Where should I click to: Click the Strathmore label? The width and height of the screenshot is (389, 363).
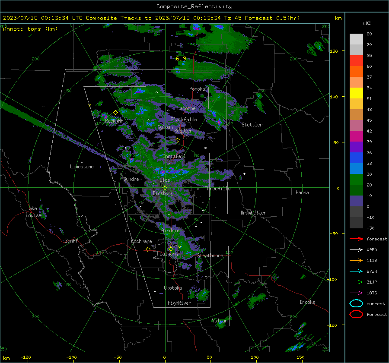pos(210,256)
